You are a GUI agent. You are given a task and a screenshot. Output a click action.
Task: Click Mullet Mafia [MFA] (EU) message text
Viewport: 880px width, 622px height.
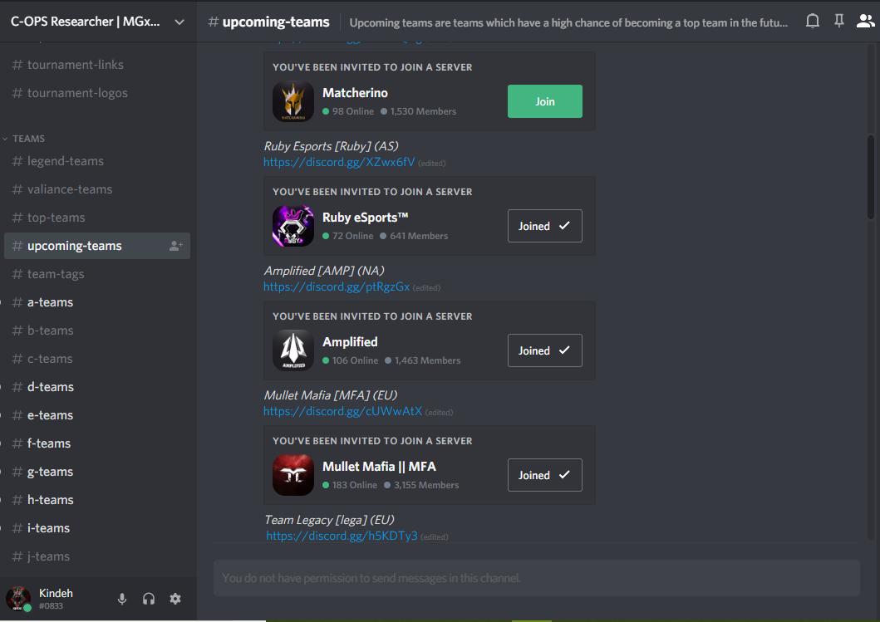point(331,394)
